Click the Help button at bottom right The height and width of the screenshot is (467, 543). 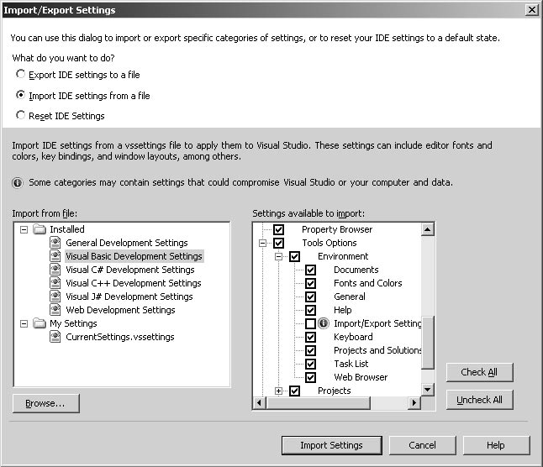(x=496, y=445)
